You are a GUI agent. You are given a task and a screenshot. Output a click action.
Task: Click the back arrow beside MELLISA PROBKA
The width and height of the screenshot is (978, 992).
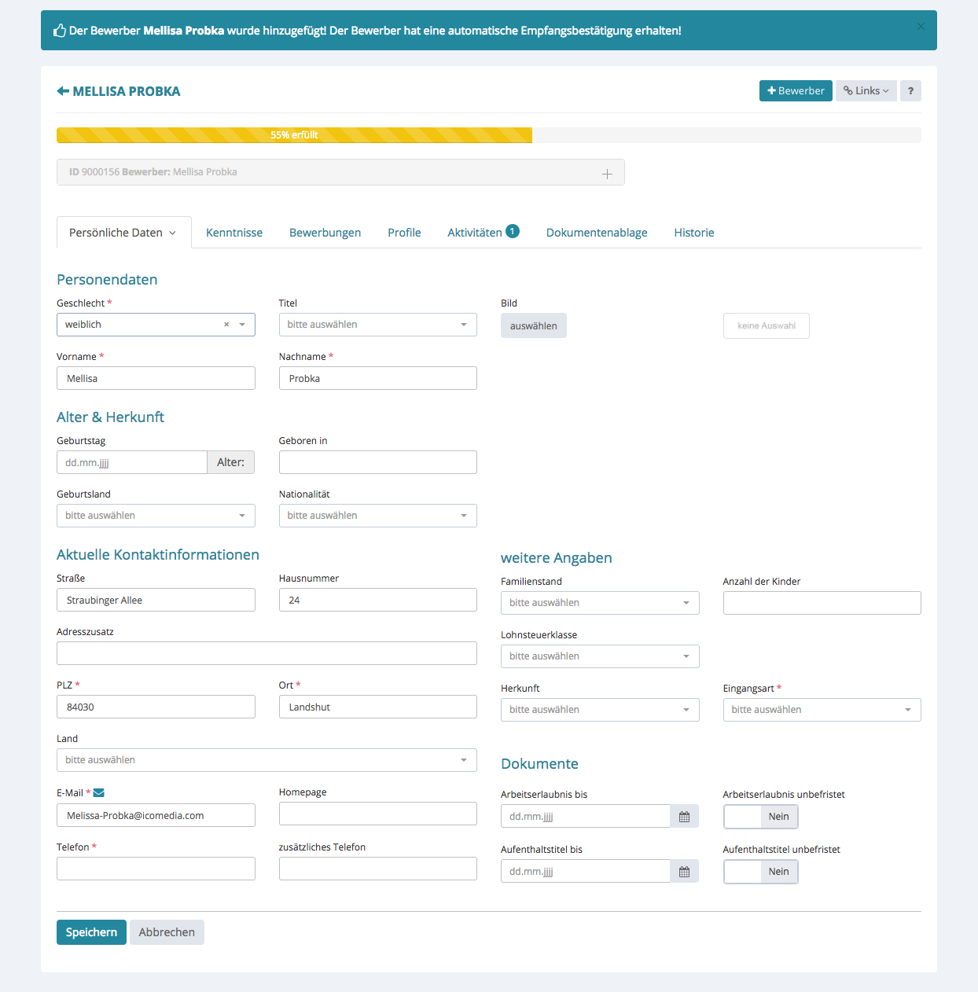click(63, 91)
